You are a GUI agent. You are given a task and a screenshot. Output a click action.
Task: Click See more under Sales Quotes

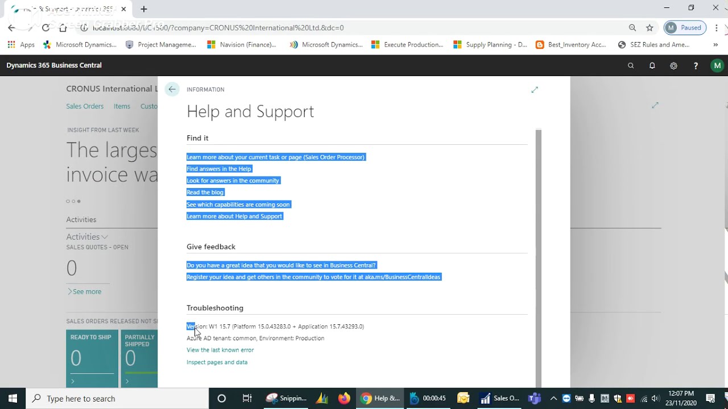pos(84,291)
